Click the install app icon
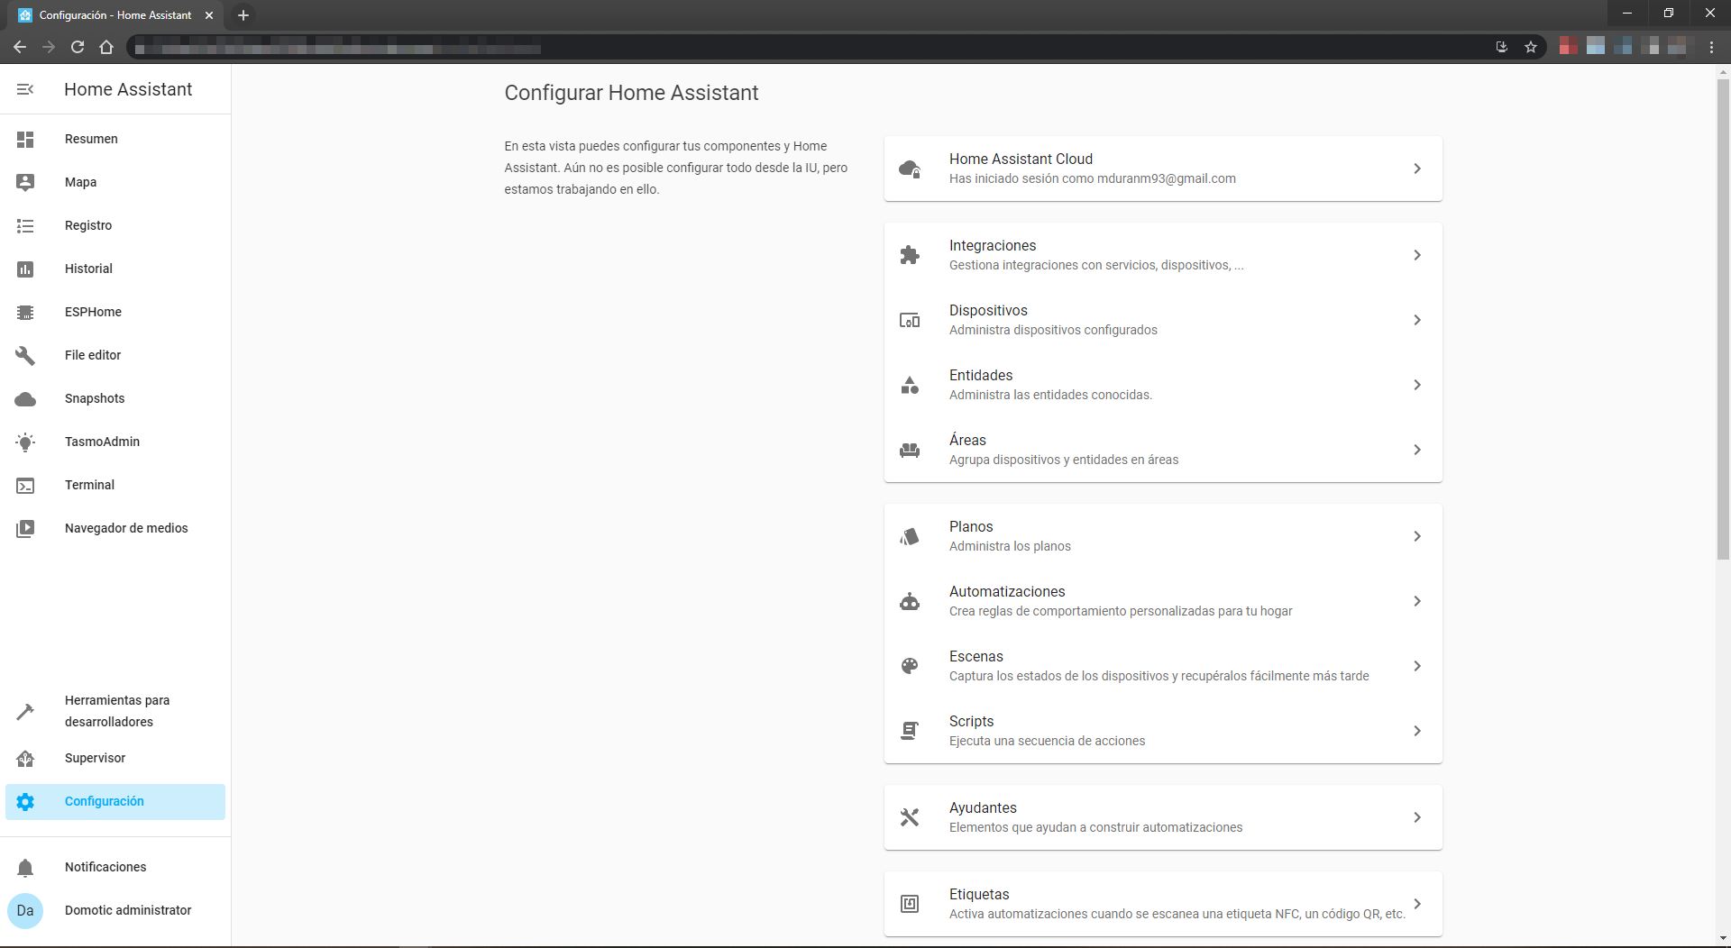 [x=1502, y=48]
